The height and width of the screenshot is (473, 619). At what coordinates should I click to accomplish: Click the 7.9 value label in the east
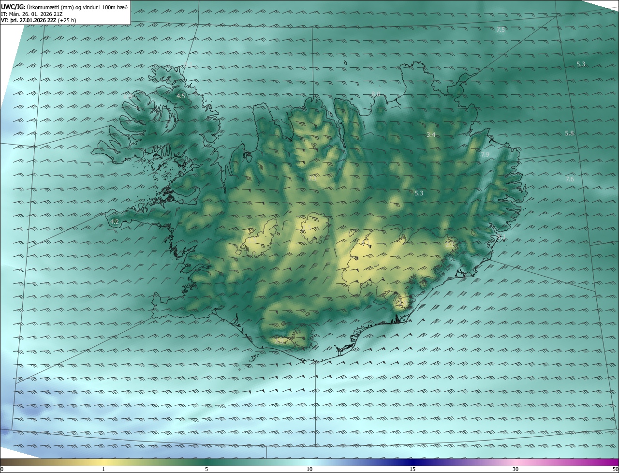pyautogui.click(x=486, y=155)
